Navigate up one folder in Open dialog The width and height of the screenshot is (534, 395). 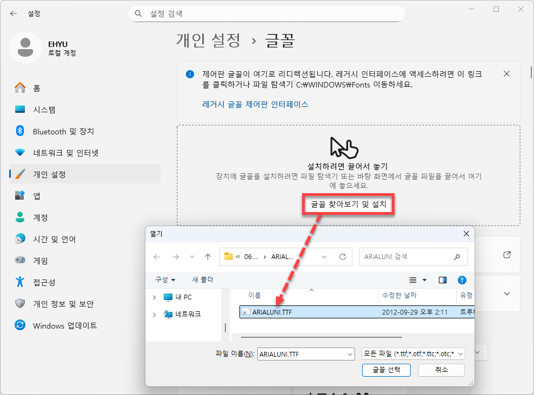[x=208, y=257]
